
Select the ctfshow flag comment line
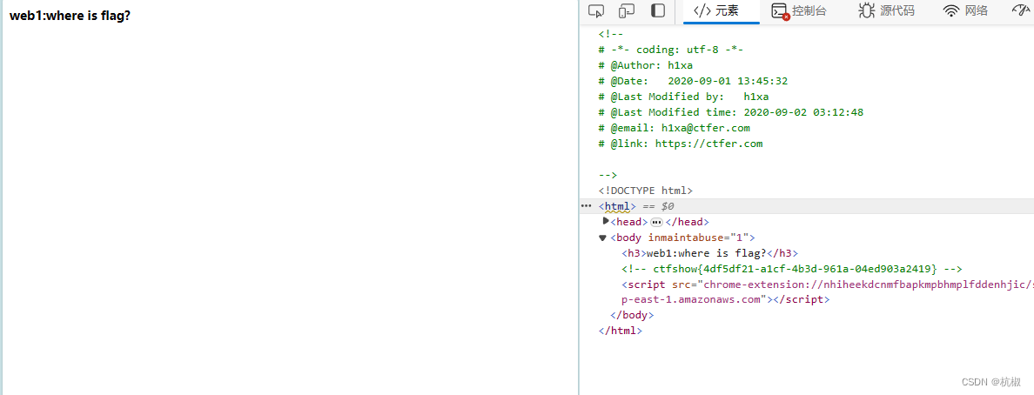pyautogui.click(x=791, y=269)
